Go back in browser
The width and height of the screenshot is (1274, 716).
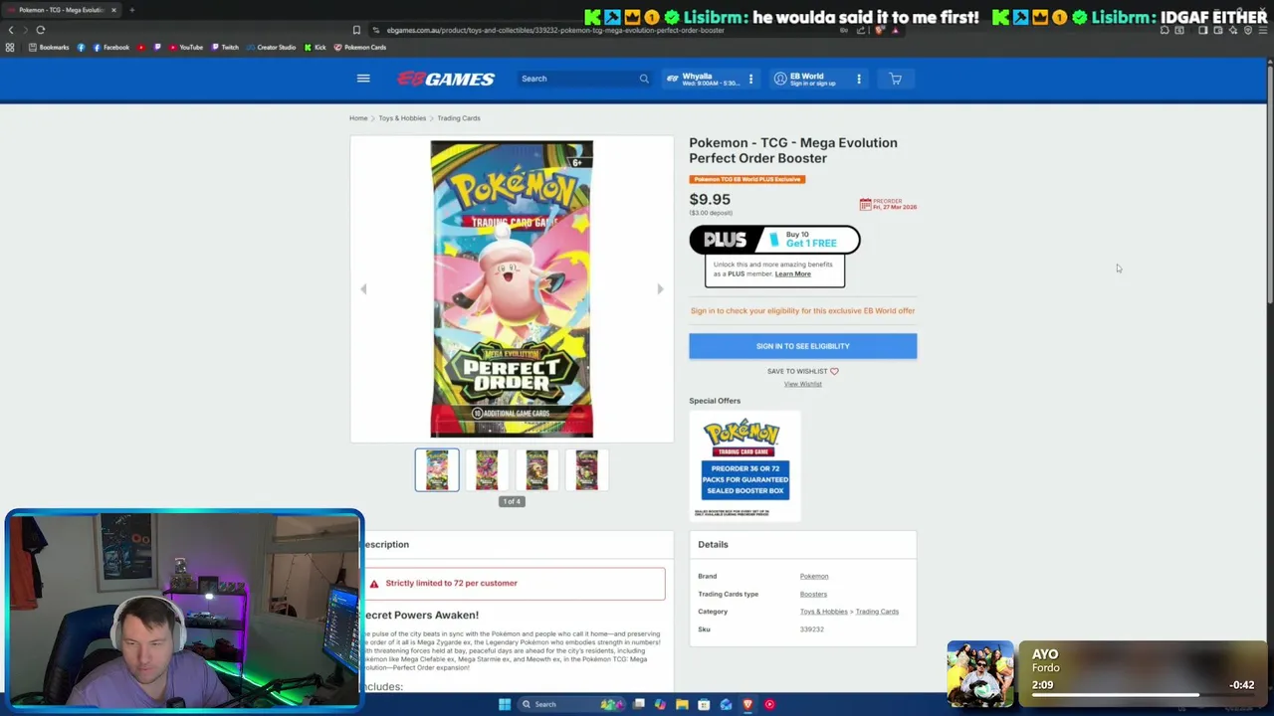point(11,30)
